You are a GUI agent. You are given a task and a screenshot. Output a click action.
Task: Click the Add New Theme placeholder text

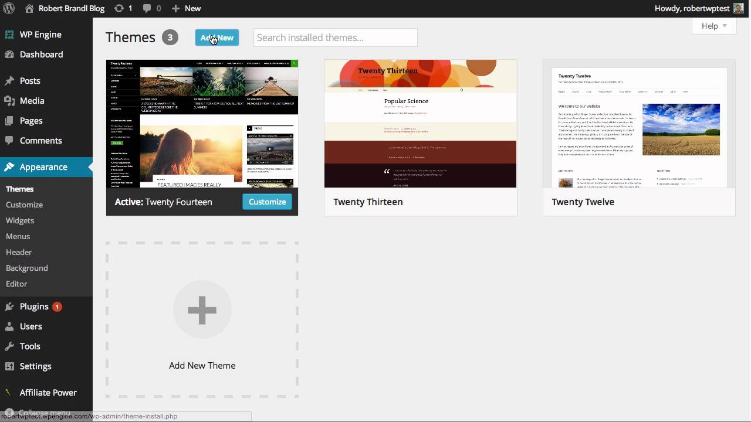click(202, 365)
